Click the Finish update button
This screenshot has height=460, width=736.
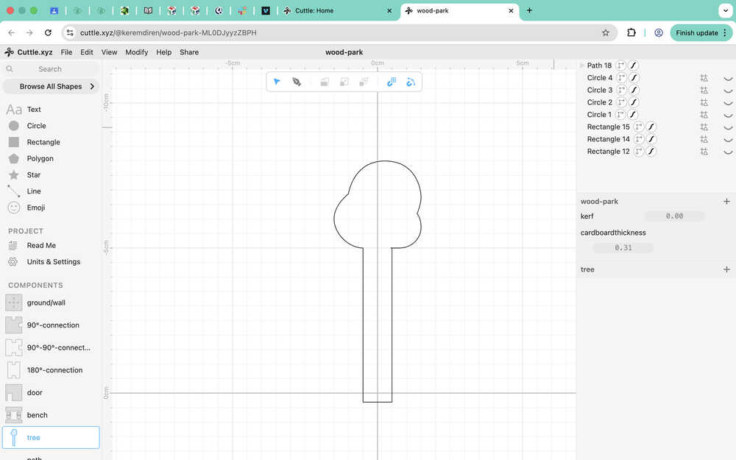(x=696, y=32)
